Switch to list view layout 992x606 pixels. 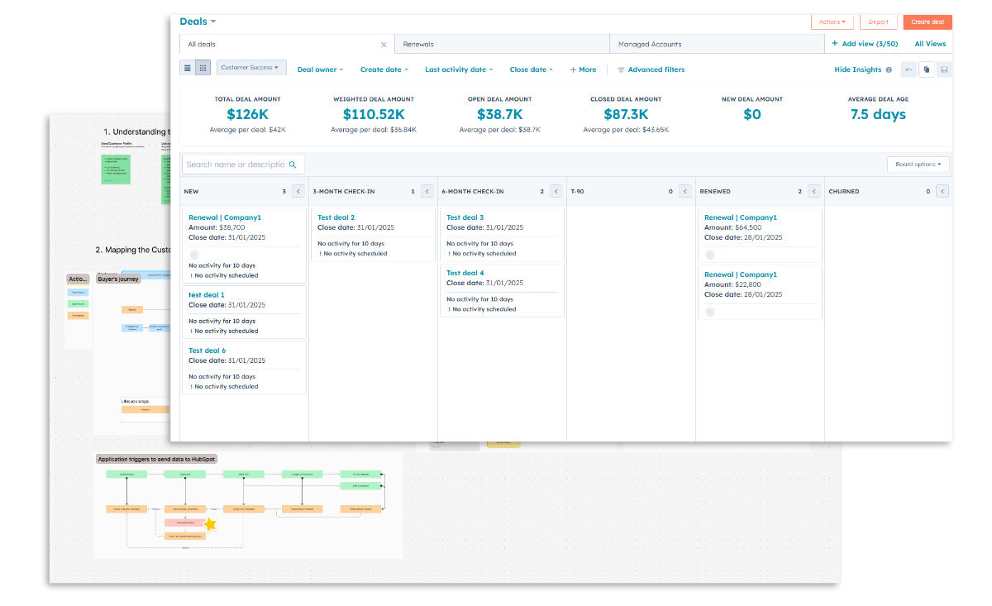pyautogui.click(x=188, y=68)
